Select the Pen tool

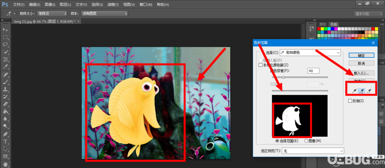[x=5, y=134]
